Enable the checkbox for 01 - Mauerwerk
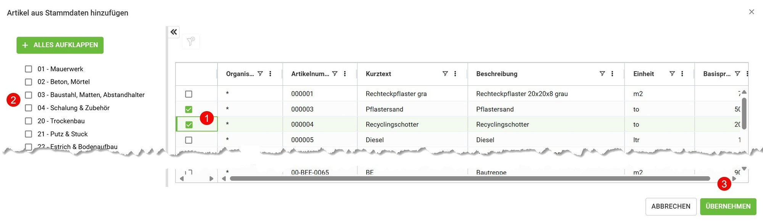 29,69
